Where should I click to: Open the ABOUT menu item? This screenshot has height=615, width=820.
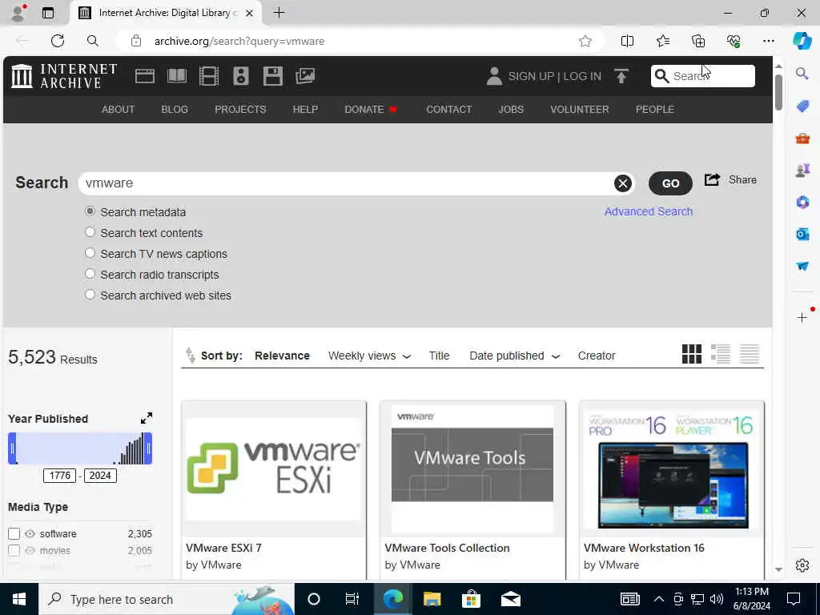click(x=119, y=109)
